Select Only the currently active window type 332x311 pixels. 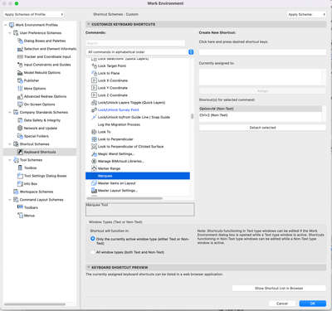coord(93,239)
